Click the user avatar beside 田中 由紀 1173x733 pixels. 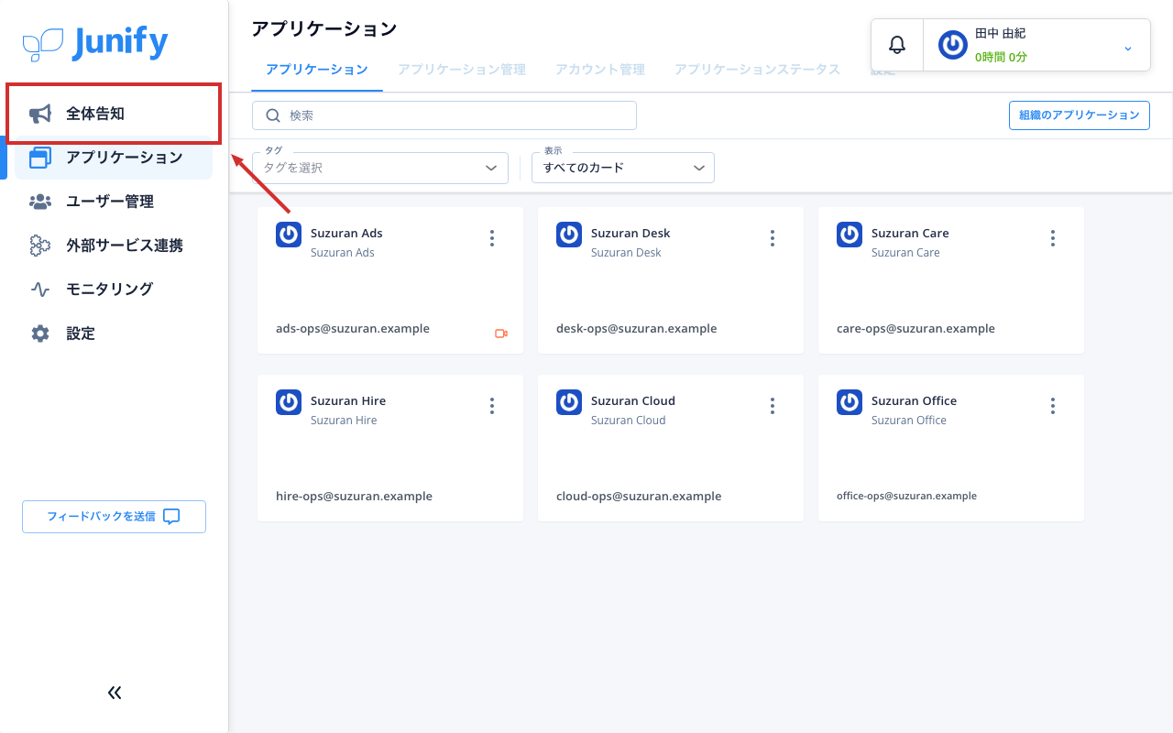[953, 45]
